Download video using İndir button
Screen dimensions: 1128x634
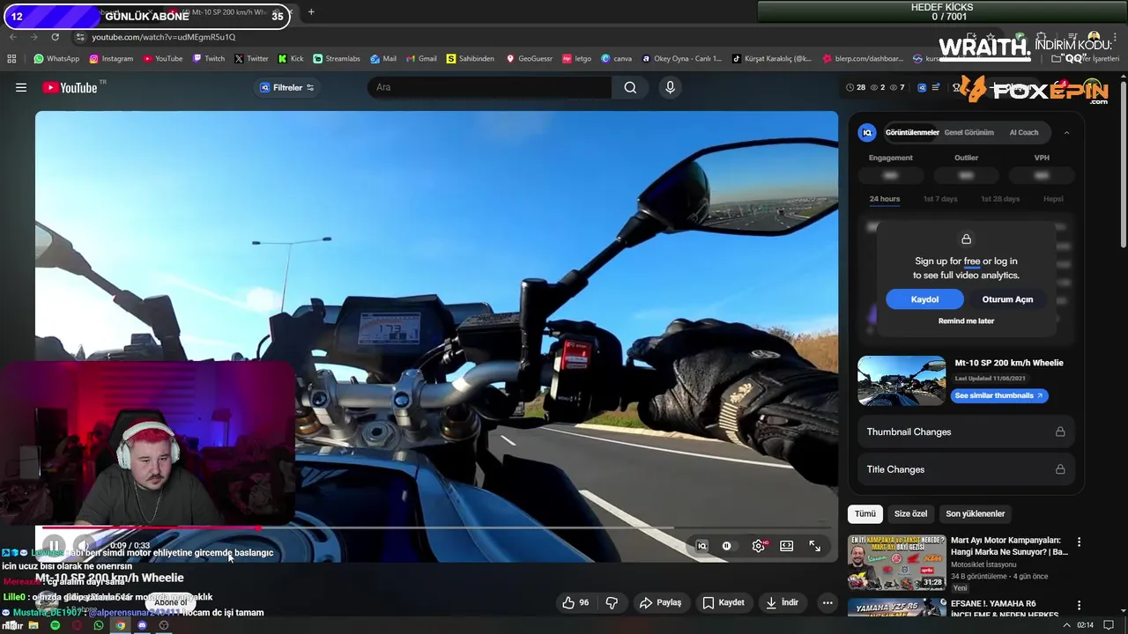pyautogui.click(x=782, y=602)
